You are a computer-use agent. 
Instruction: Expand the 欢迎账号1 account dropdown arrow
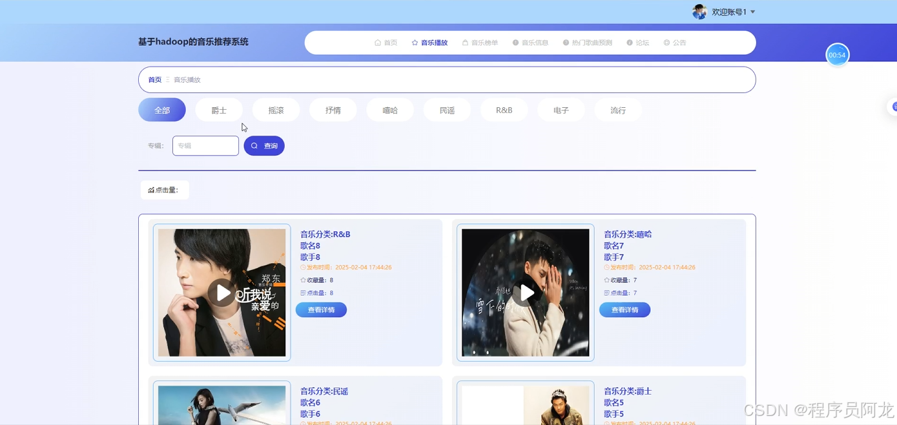pyautogui.click(x=753, y=12)
